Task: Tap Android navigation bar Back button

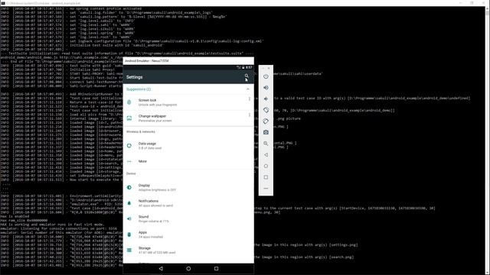Action: [161, 268]
